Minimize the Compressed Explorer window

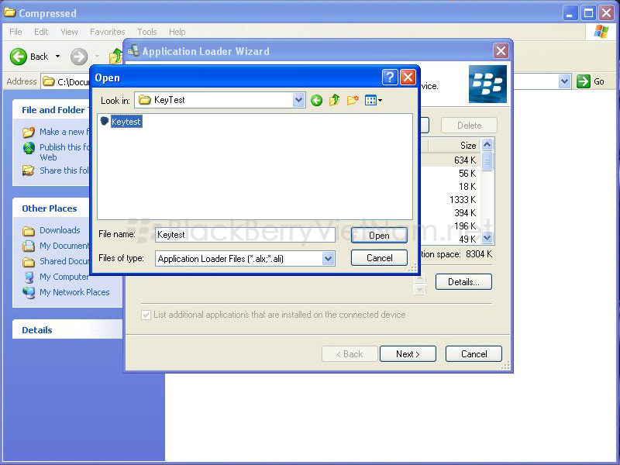click(570, 13)
